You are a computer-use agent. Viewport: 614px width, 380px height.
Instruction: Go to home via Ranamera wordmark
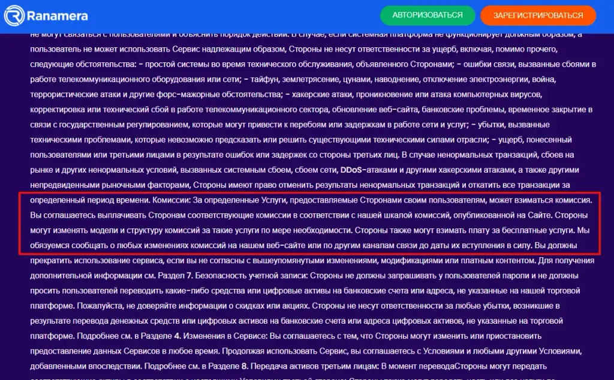point(57,16)
